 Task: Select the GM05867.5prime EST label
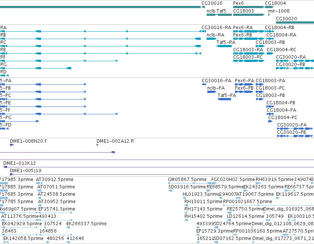(x=187, y=179)
